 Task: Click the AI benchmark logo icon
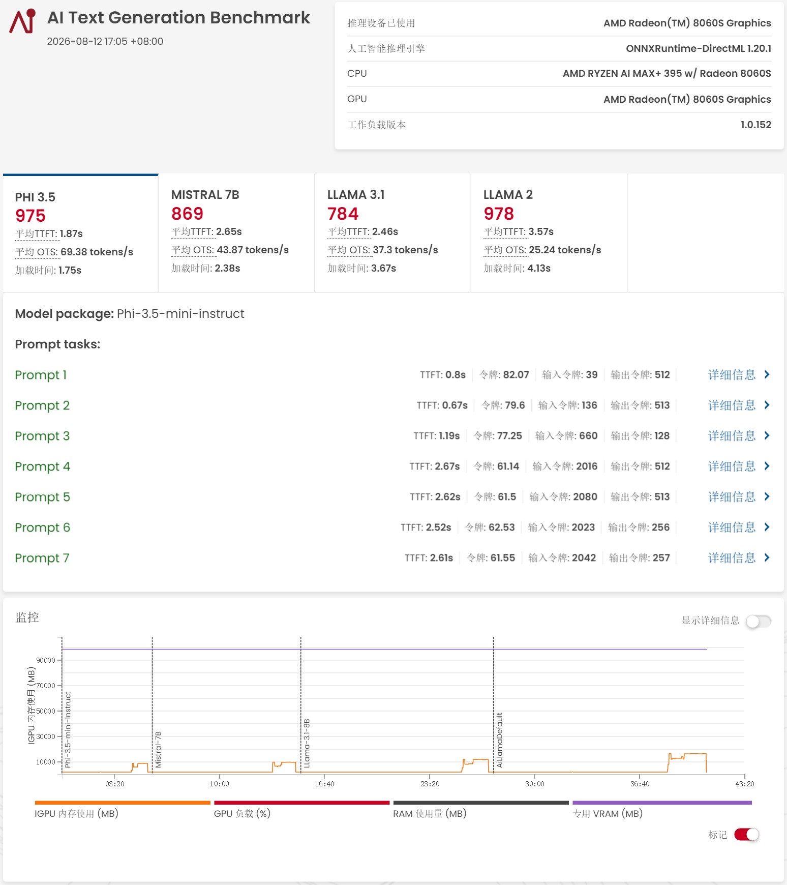(x=22, y=21)
